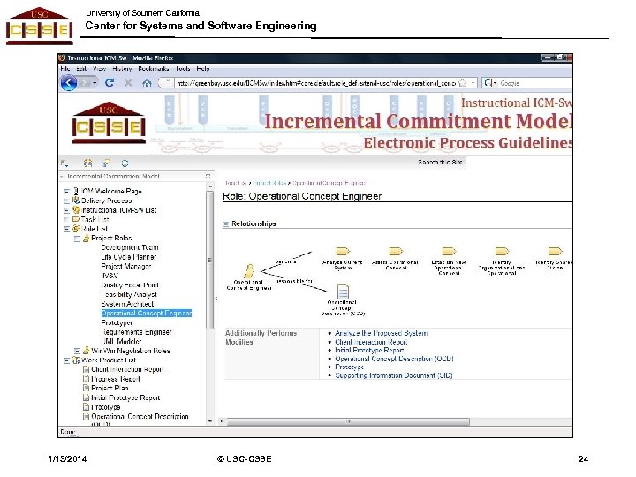Click the Google search engine icon

pos(488,83)
